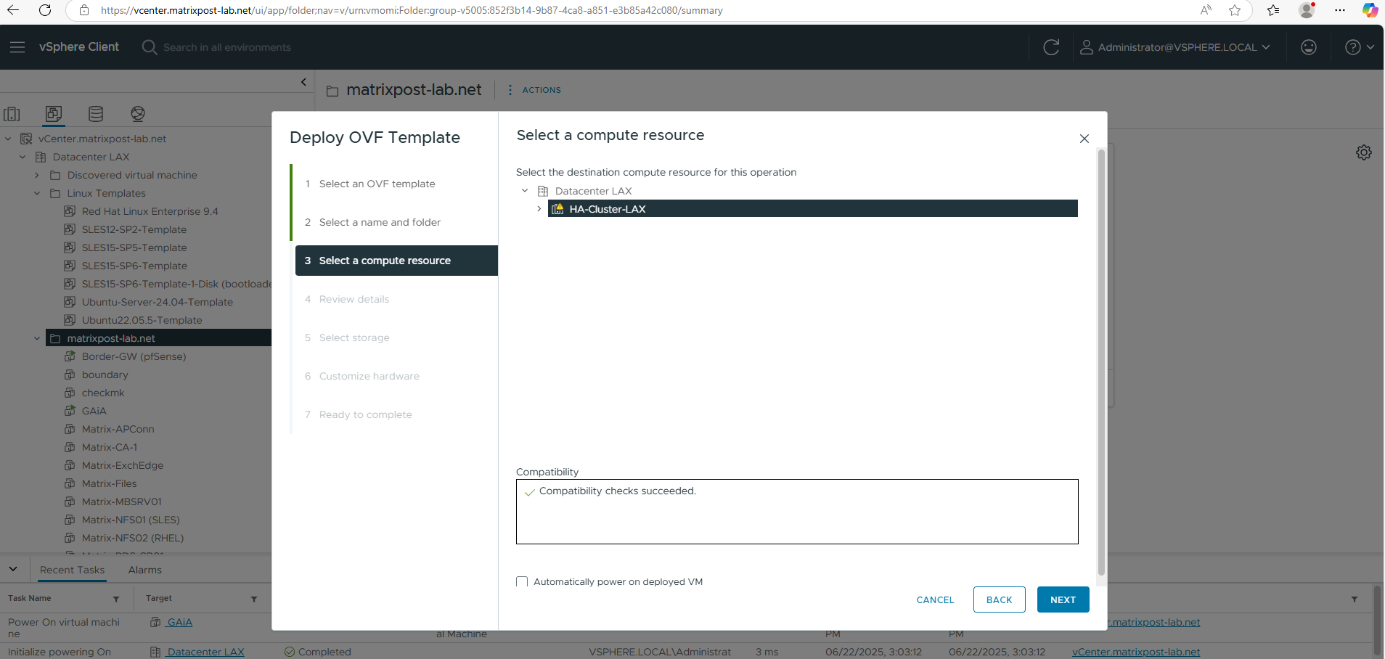
Task: Open vCenter.matrixpost-lab.net server link in tasks
Action: pyautogui.click(x=1136, y=652)
